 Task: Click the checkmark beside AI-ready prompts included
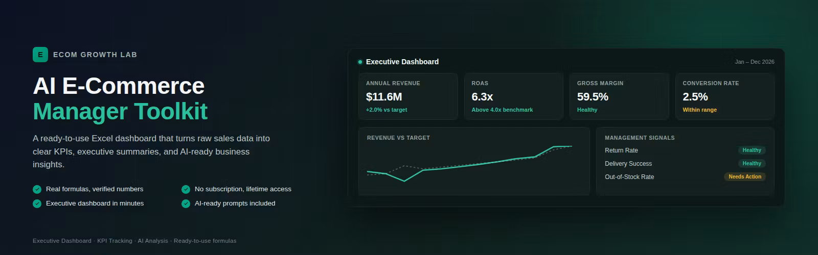tap(186, 203)
